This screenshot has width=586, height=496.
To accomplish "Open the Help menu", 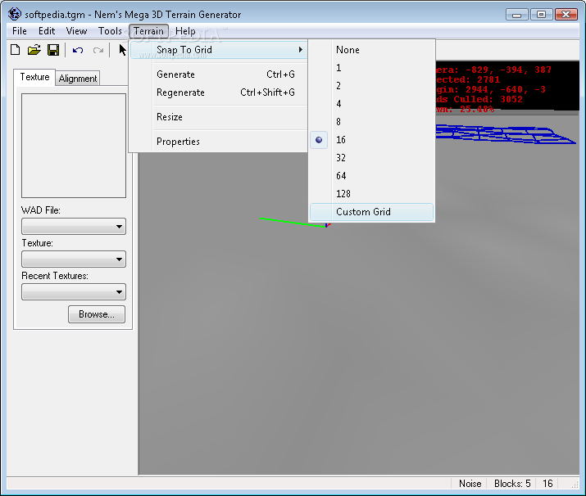I will click(185, 31).
